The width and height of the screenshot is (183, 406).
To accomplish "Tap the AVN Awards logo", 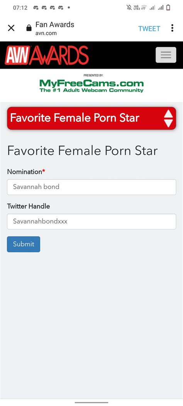I will point(47,55).
